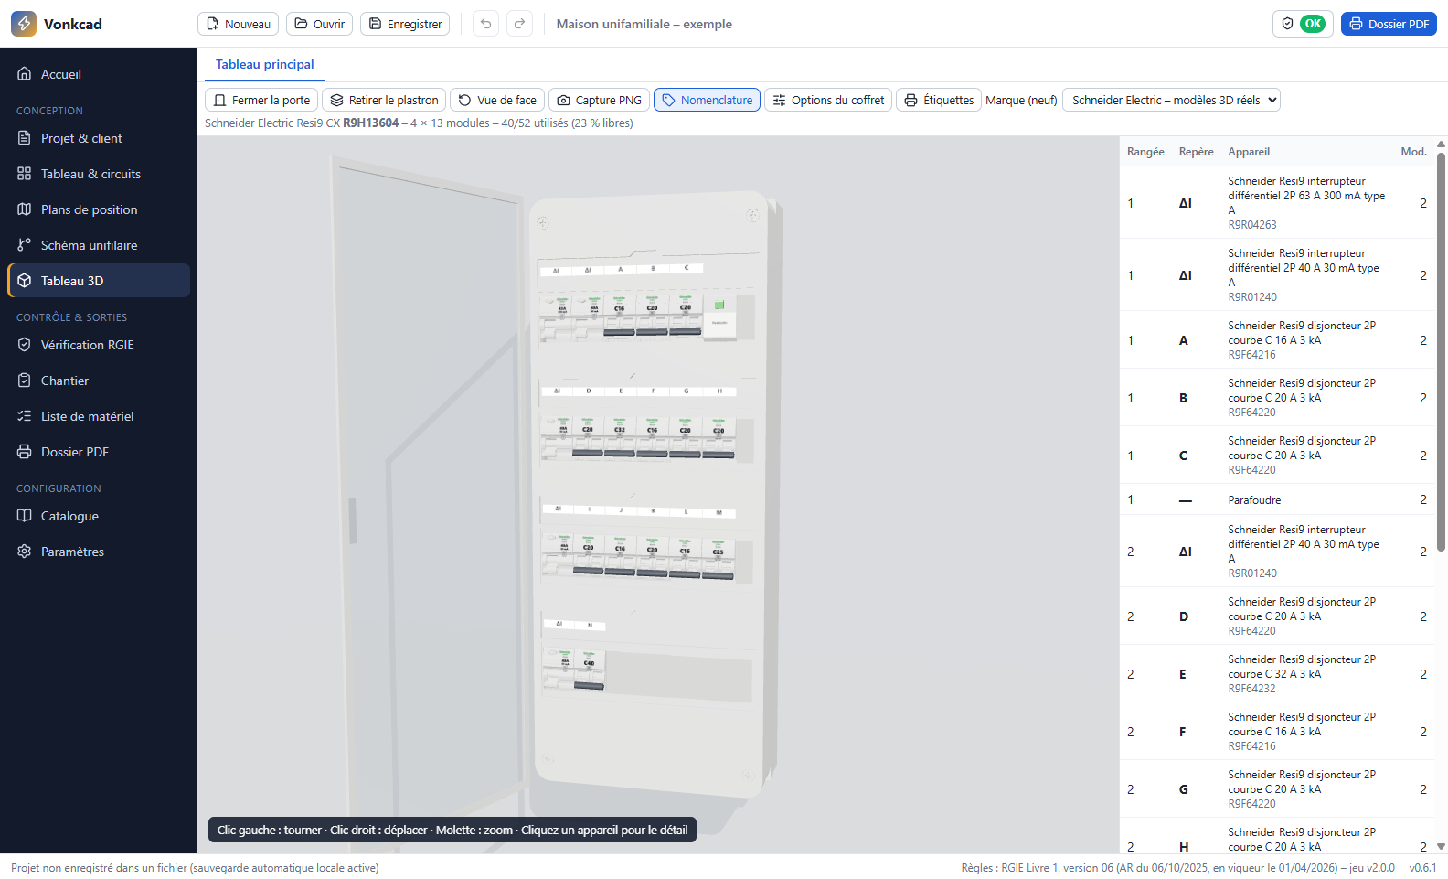Open Liste de matériel page
The height and width of the screenshot is (879, 1448).
pyautogui.click(x=99, y=416)
